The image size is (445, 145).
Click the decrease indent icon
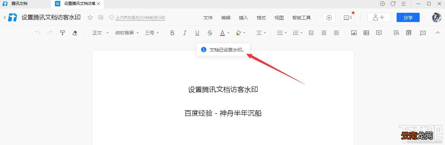click(x=324, y=33)
